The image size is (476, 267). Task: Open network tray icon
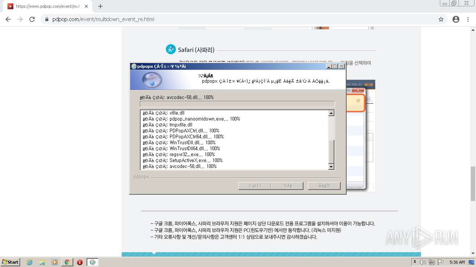[x=431, y=262]
